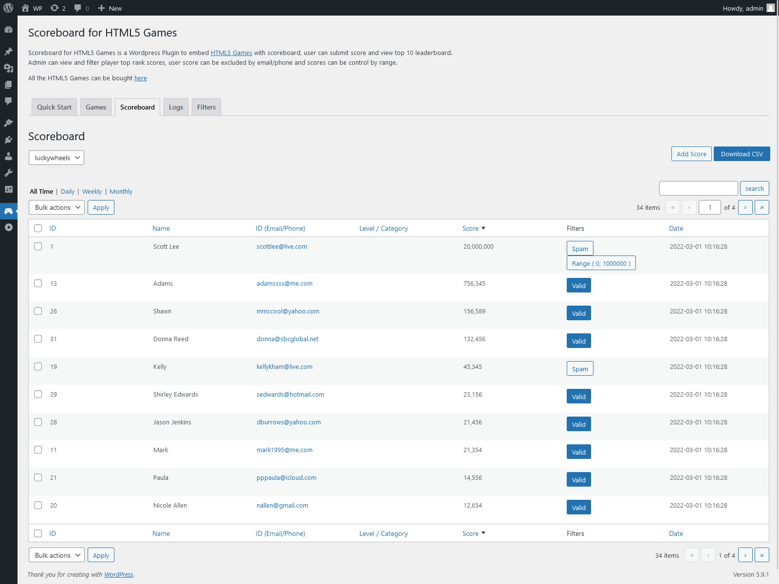The width and height of the screenshot is (779, 584).
Task: Click the scoreboard search input field
Action: (x=698, y=188)
